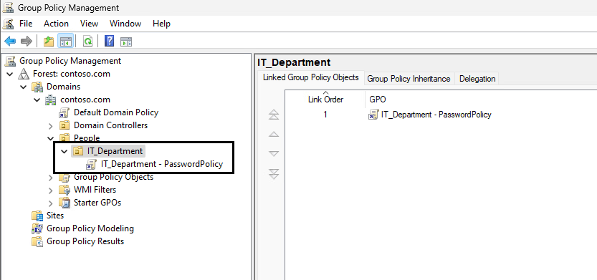Click the Default Domain Policy GPO icon
Screen dimensions: 597x280
coord(64,112)
